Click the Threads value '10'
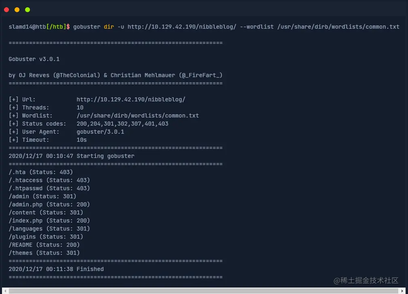Screen dimensions: 408x294 [80, 107]
